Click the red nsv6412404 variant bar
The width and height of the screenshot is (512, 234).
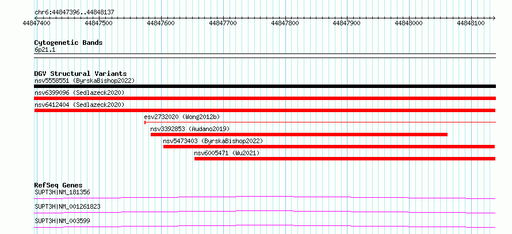pos(265,110)
